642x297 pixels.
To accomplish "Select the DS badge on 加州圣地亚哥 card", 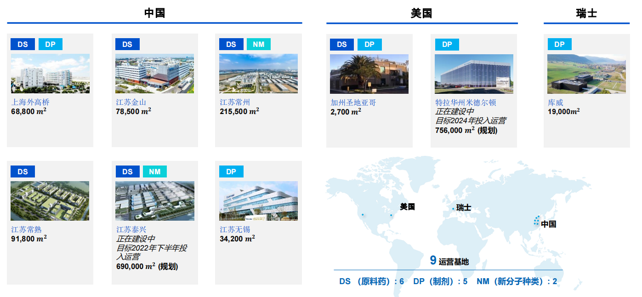I will [x=342, y=44].
